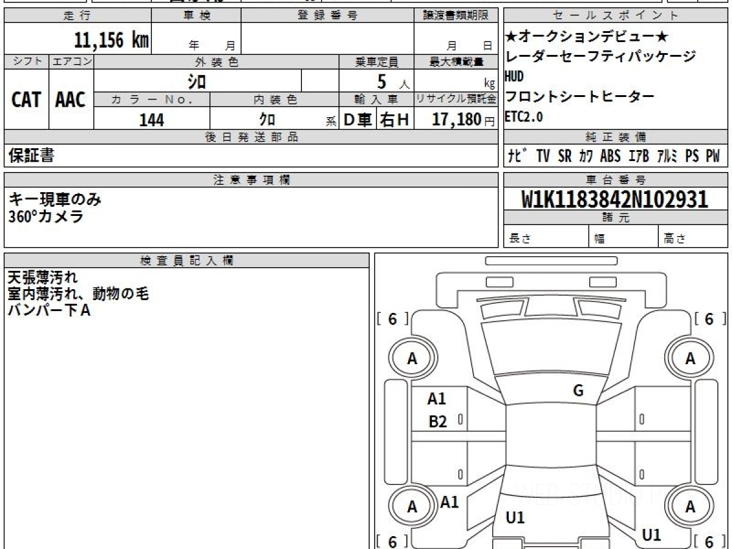This screenshot has height=549, width=732.
Task: Click the B2 damage mark on diagram
Action: (437, 422)
